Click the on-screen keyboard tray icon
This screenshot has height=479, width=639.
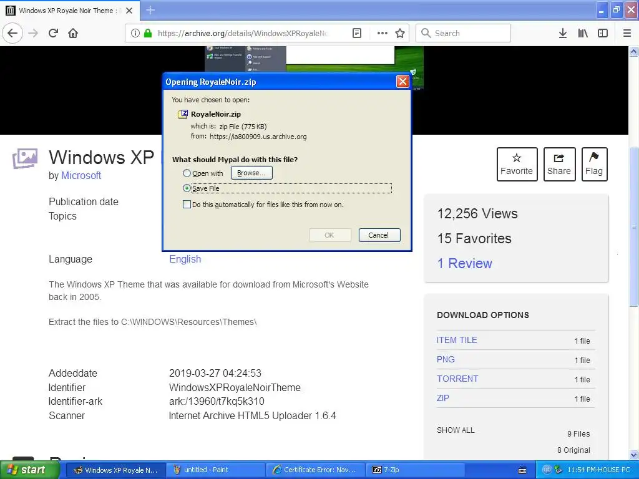(522, 470)
